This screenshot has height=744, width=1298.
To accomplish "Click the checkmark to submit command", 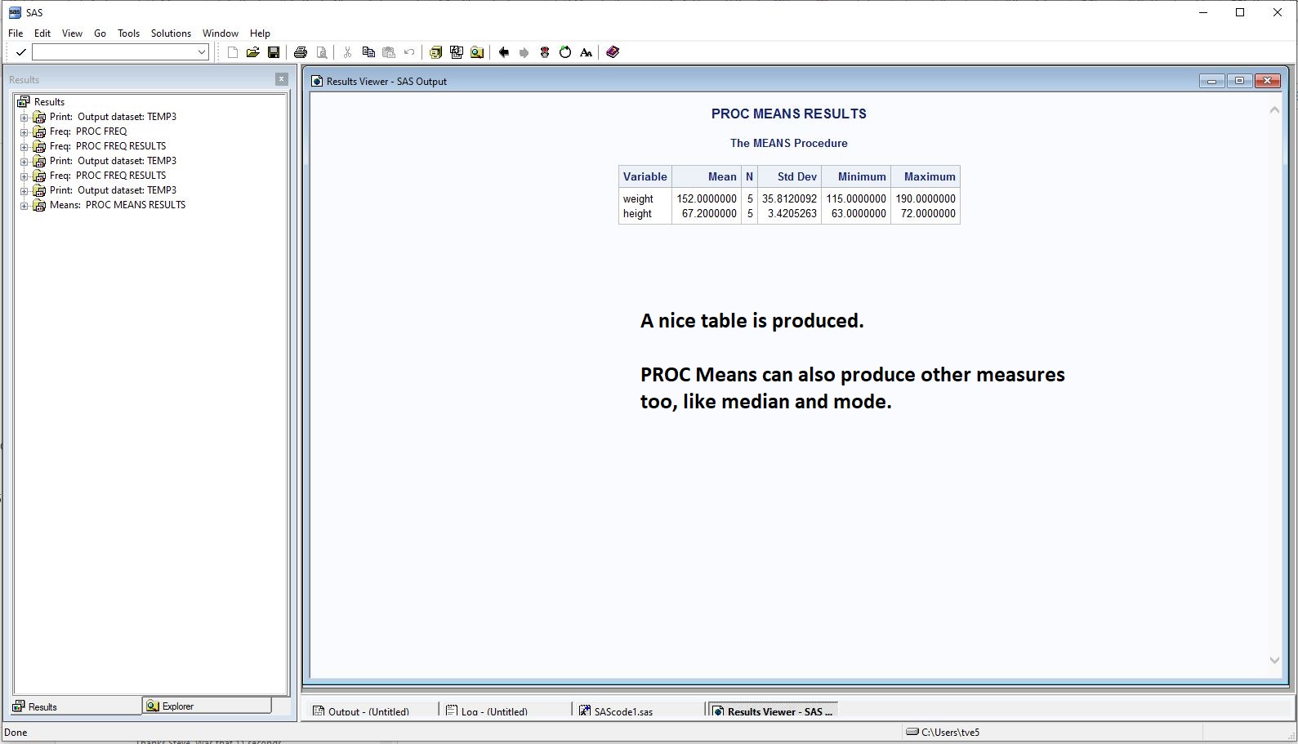I will 20,52.
